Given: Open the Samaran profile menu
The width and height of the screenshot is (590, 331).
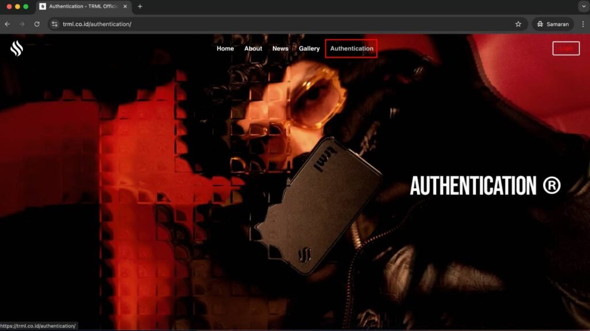Looking at the screenshot, I should click(553, 24).
